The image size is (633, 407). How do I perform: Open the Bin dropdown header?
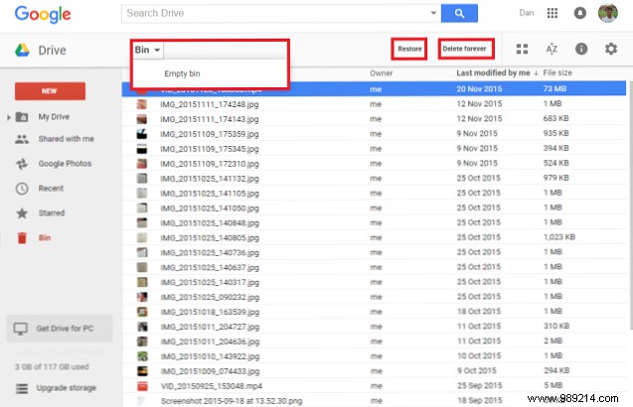[x=147, y=50]
